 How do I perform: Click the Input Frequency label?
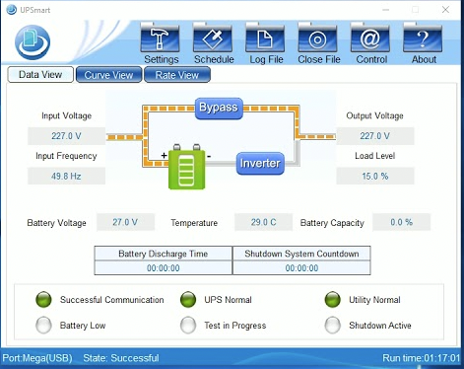[x=66, y=156]
